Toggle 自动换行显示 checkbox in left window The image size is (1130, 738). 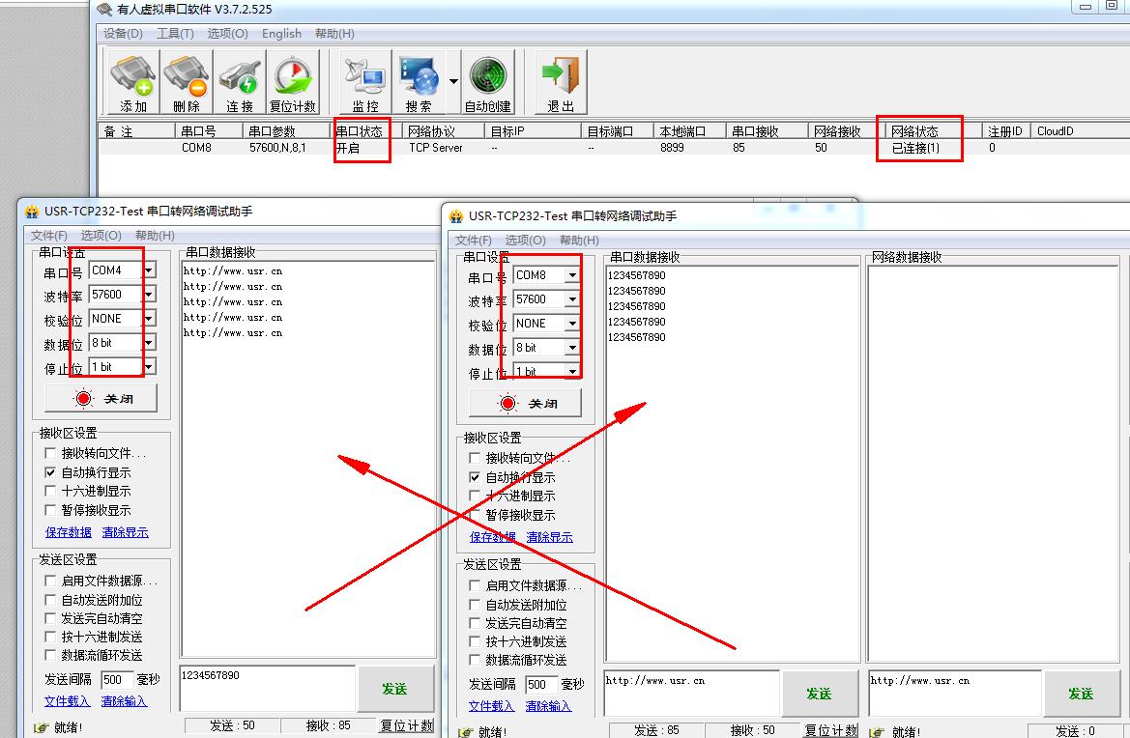[51, 472]
